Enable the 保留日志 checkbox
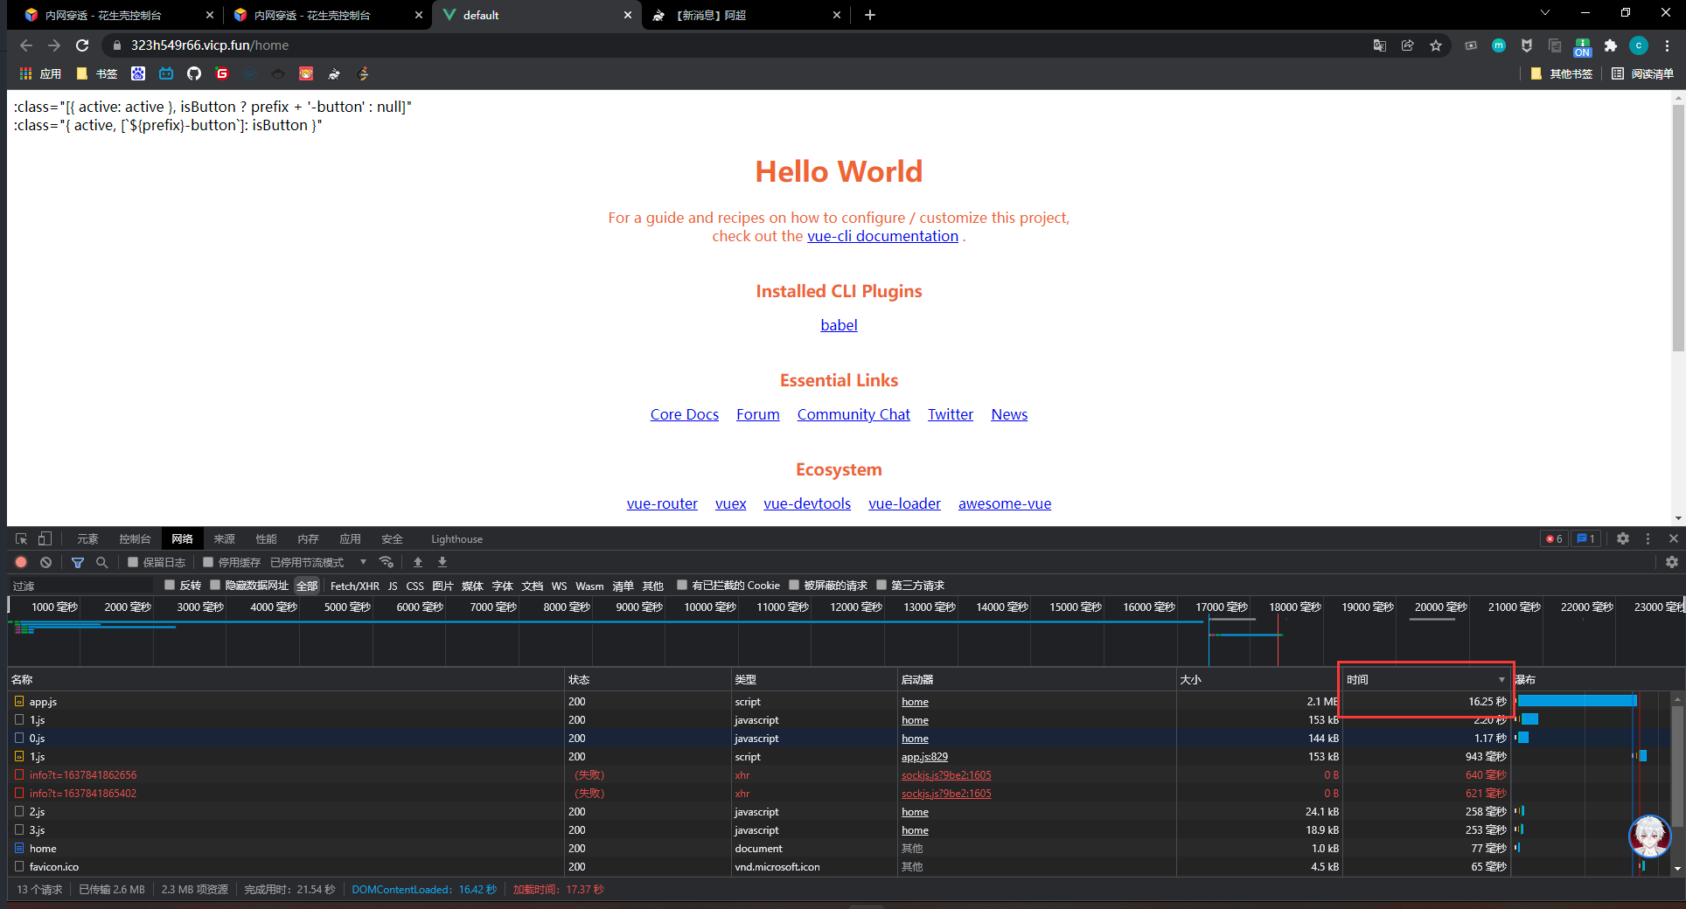The width and height of the screenshot is (1686, 909). (133, 563)
